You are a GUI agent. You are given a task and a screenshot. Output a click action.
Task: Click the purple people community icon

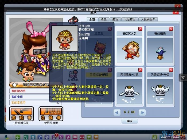[x=61, y=137]
